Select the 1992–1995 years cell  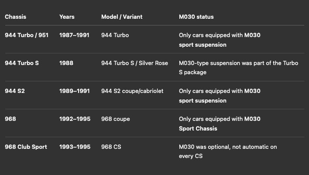point(75,119)
